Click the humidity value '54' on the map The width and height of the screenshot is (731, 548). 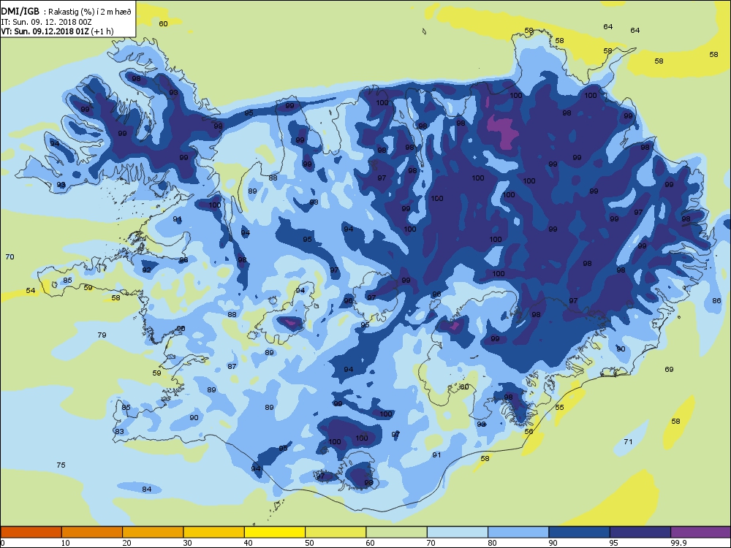click(30, 290)
